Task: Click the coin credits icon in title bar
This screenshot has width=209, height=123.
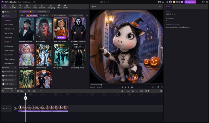Action: [x=174, y=2]
